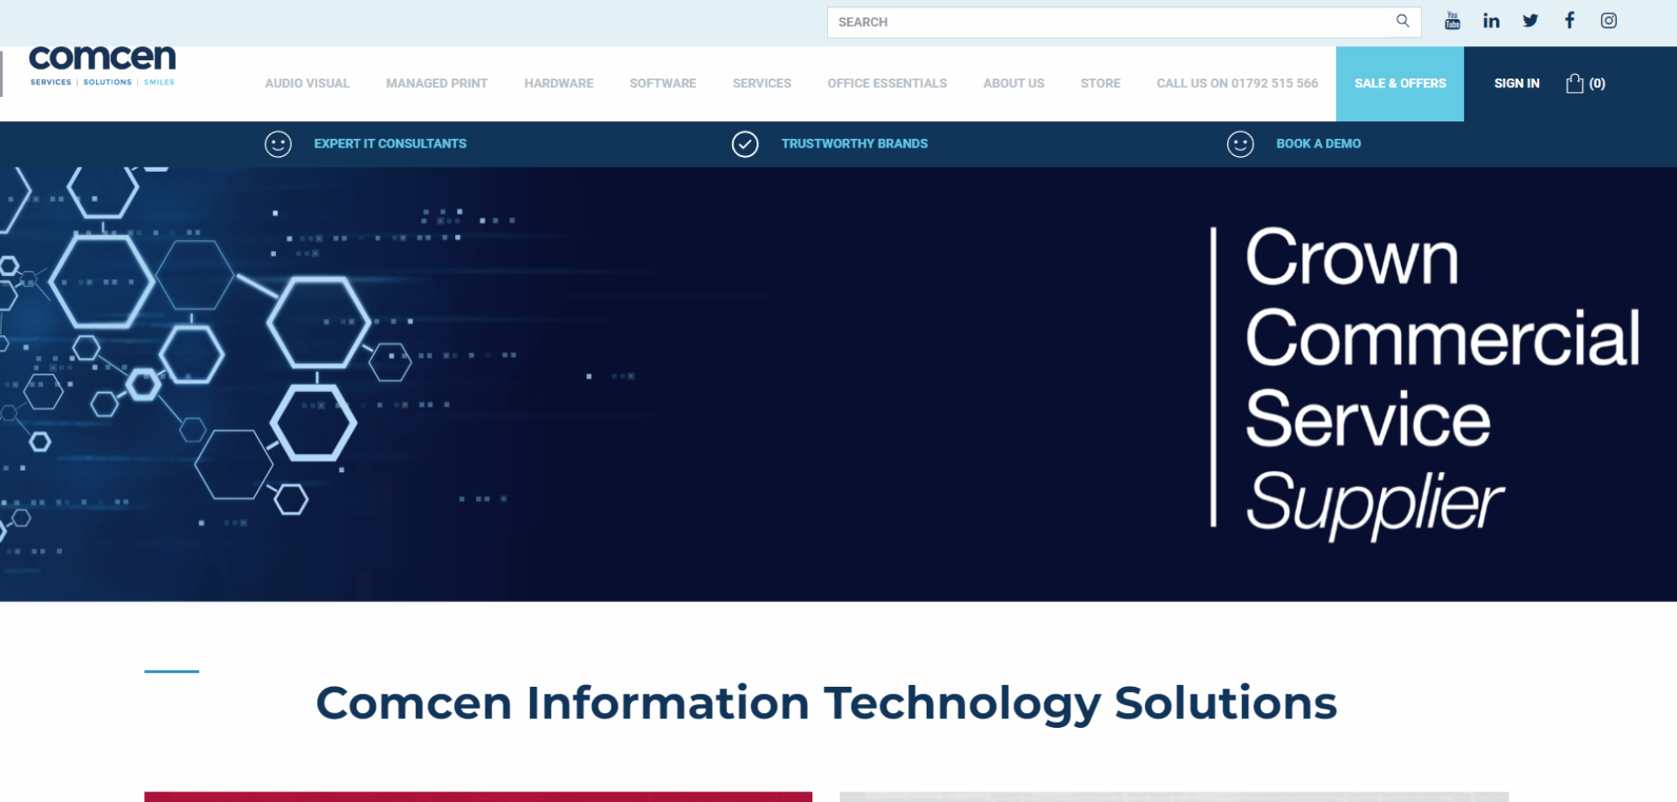Click the Book a Demo link

[1318, 144]
